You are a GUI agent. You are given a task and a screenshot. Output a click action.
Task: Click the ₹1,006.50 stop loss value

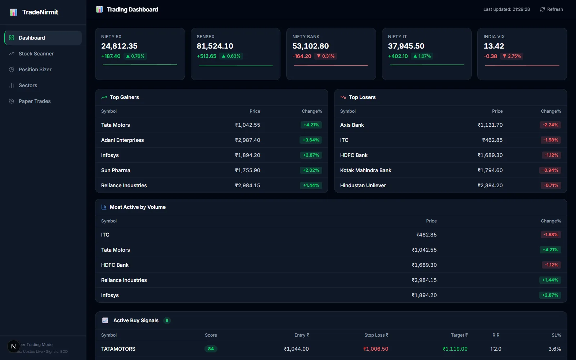click(375, 349)
